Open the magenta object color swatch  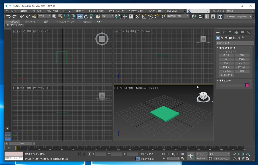(x=247, y=85)
